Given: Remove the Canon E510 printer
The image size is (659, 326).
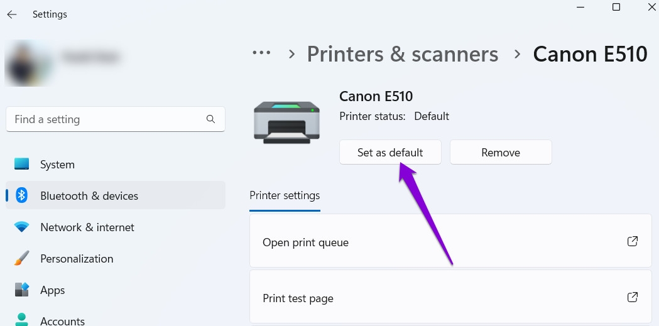Looking at the screenshot, I should tap(501, 152).
